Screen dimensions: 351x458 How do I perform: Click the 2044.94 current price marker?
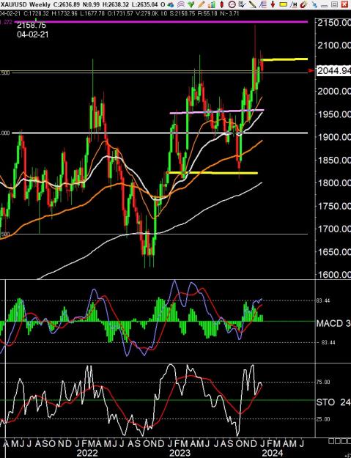click(333, 70)
